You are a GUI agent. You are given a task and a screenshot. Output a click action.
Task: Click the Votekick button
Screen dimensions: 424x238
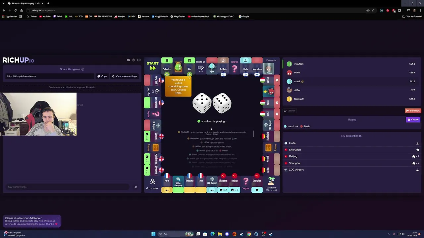point(290,111)
